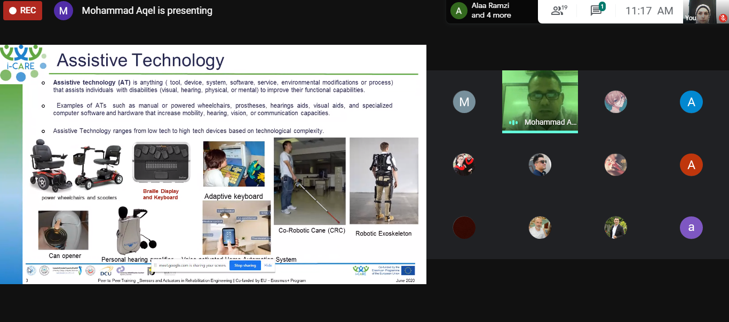Click the Robotic Exoskeleton image on the slide

(383, 181)
